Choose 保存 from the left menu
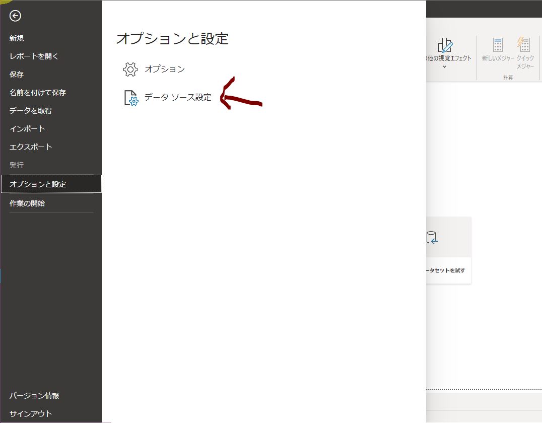 coord(17,75)
